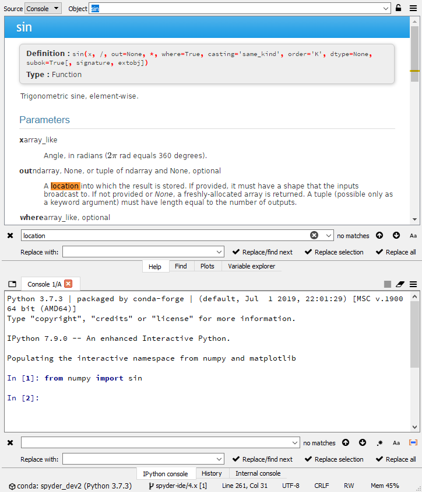Click the In [2]: console prompt
This screenshot has width=422, height=492.
pos(23,398)
